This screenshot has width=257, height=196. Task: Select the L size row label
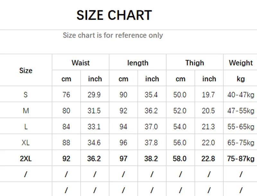26,127
